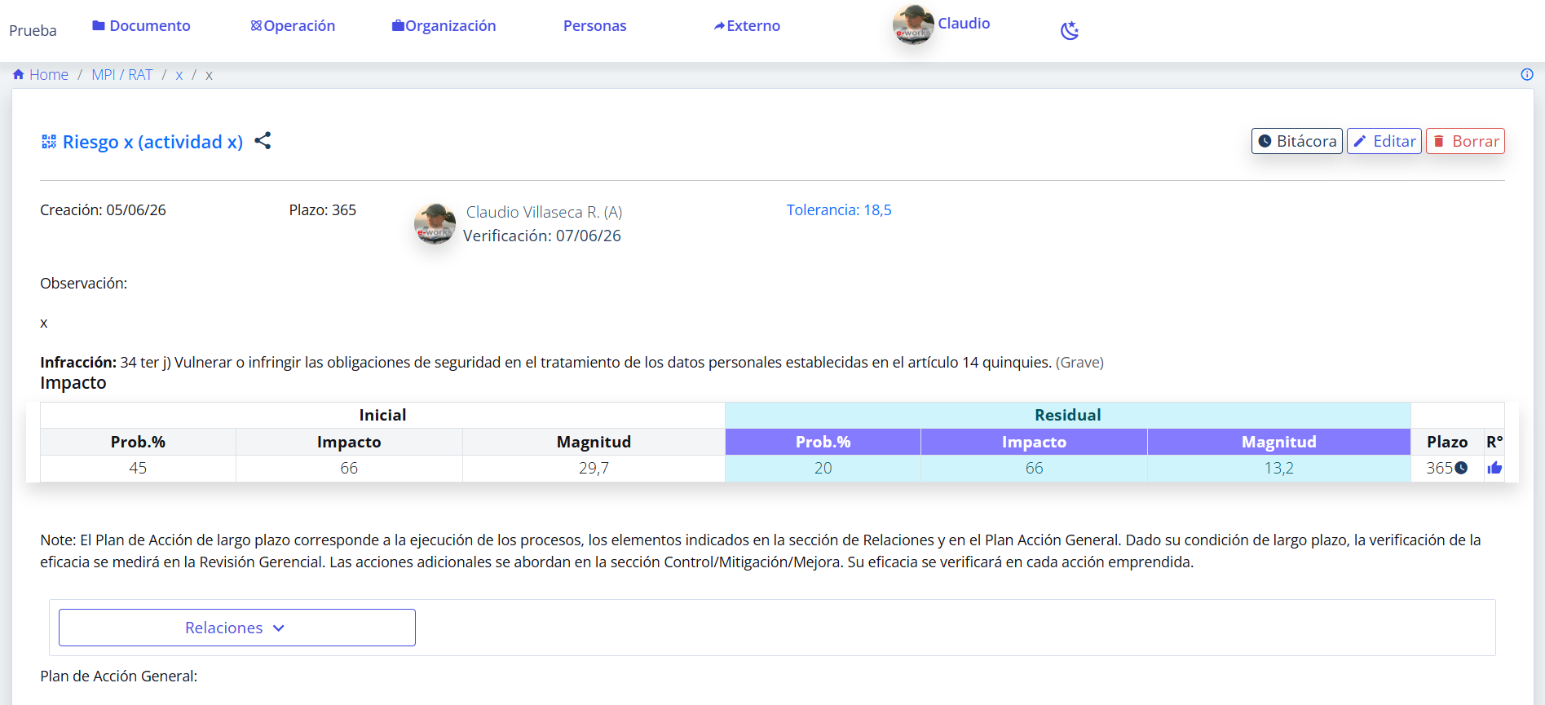The image size is (1545, 705).
Task: Click the residual Magnitud value 13,2
Action: click(1278, 468)
